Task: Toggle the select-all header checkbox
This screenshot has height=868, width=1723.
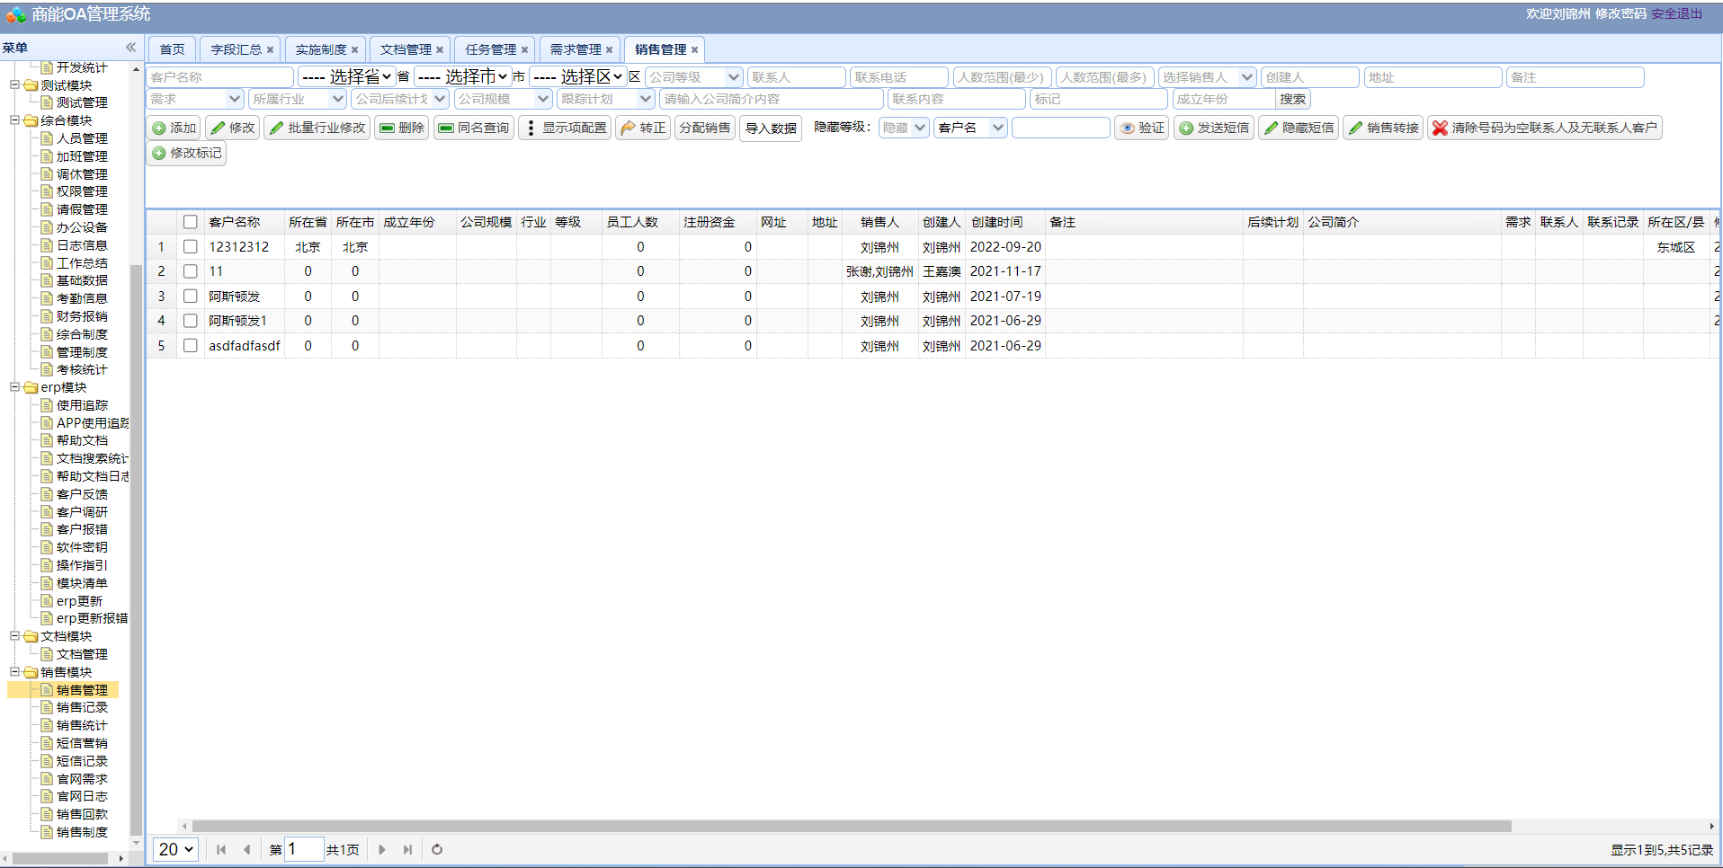Action: pos(190,222)
